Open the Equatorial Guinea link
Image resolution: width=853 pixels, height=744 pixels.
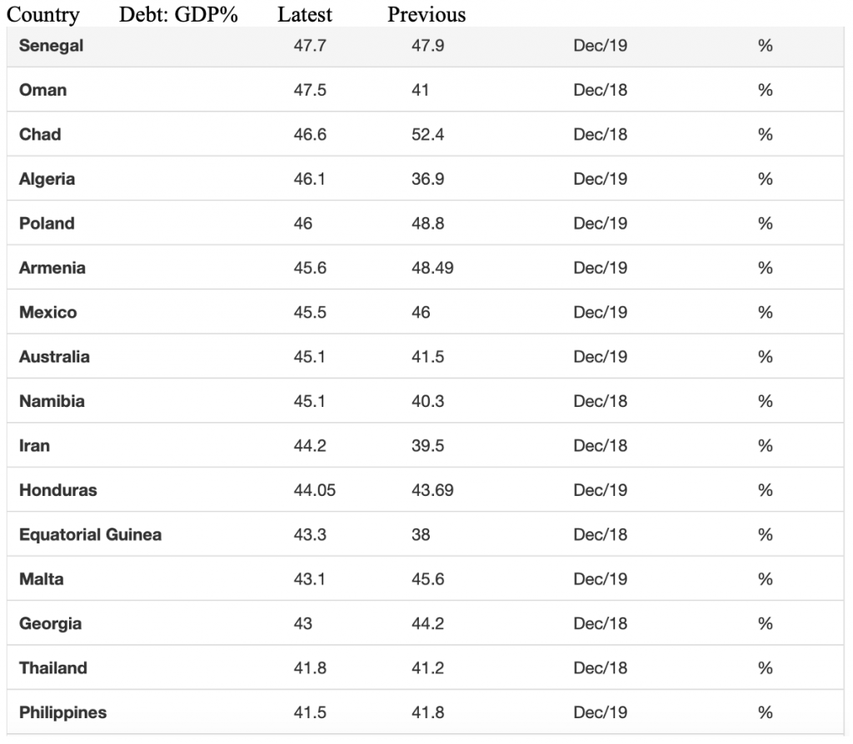[90, 535]
